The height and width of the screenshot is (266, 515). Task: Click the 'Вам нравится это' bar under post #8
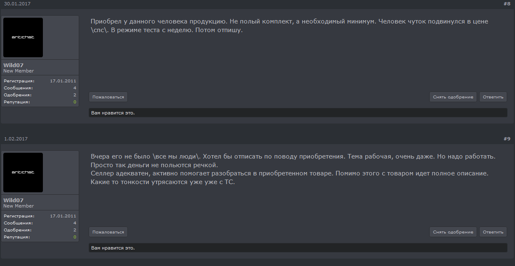point(298,112)
